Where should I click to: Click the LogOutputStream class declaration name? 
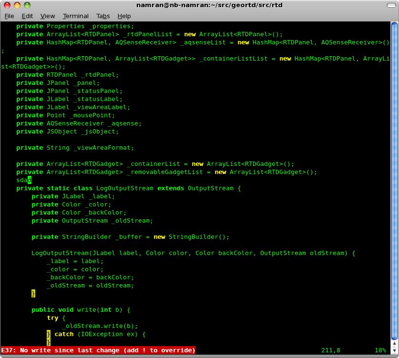coord(124,188)
